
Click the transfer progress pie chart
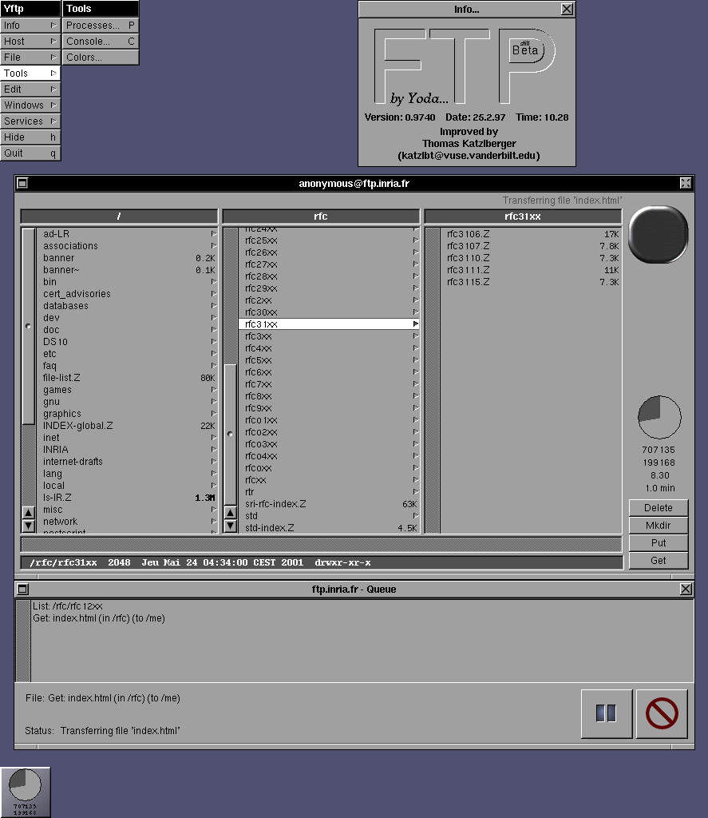[x=659, y=417]
